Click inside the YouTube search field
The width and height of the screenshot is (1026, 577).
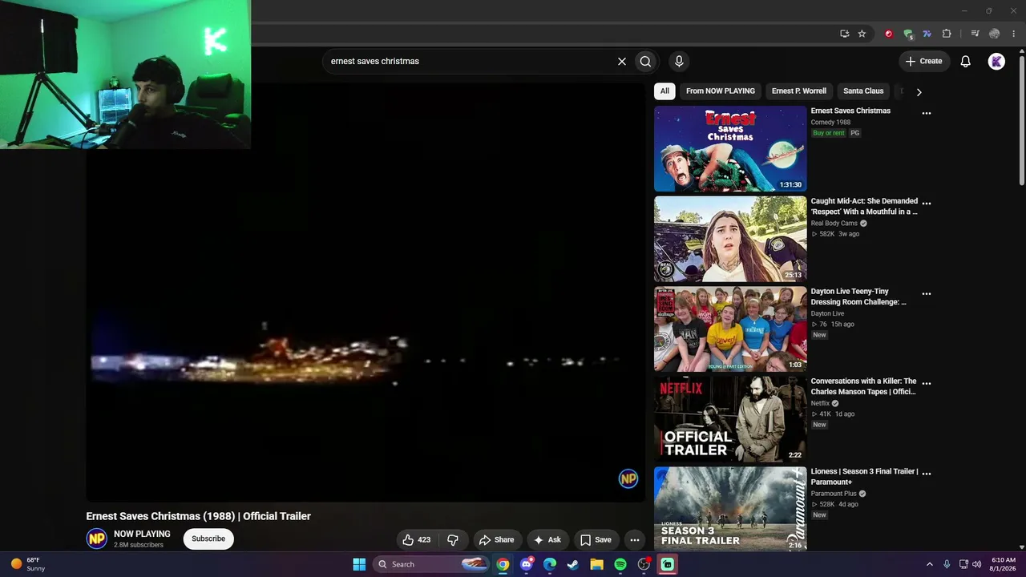tap(469, 61)
